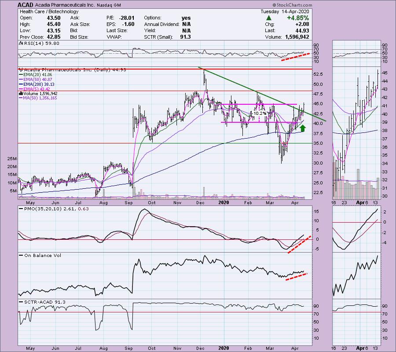The image size is (396, 352).
Task: Click the Annual Dividend N/A value
Action: click(186, 24)
